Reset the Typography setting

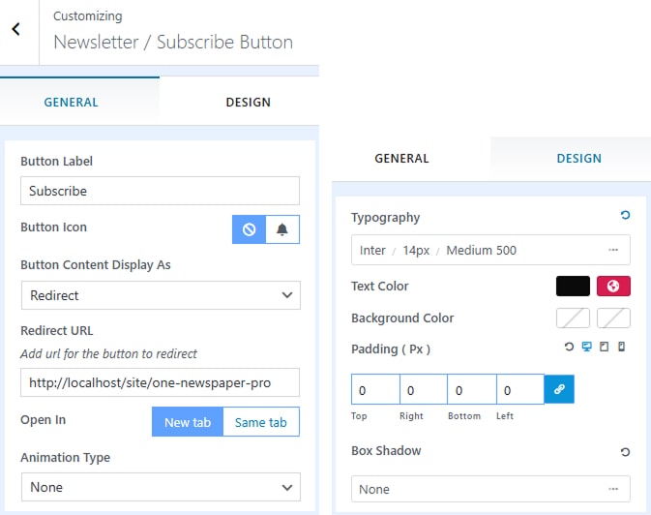click(625, 216)
